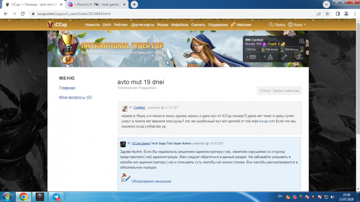
Task: Toggle the Chrome side panel
Action: (x=337, y=14)
